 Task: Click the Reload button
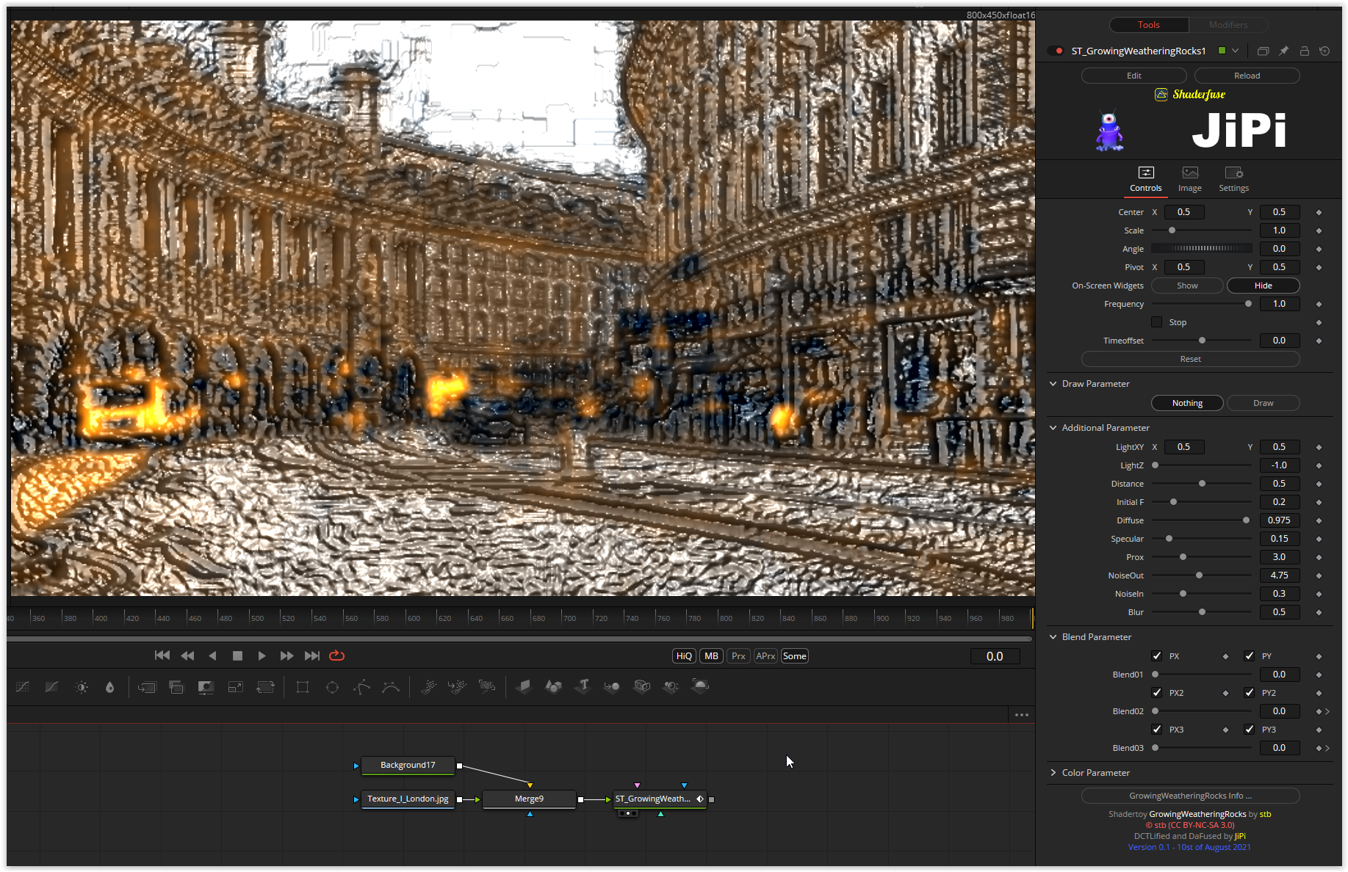pos(1247,76)
